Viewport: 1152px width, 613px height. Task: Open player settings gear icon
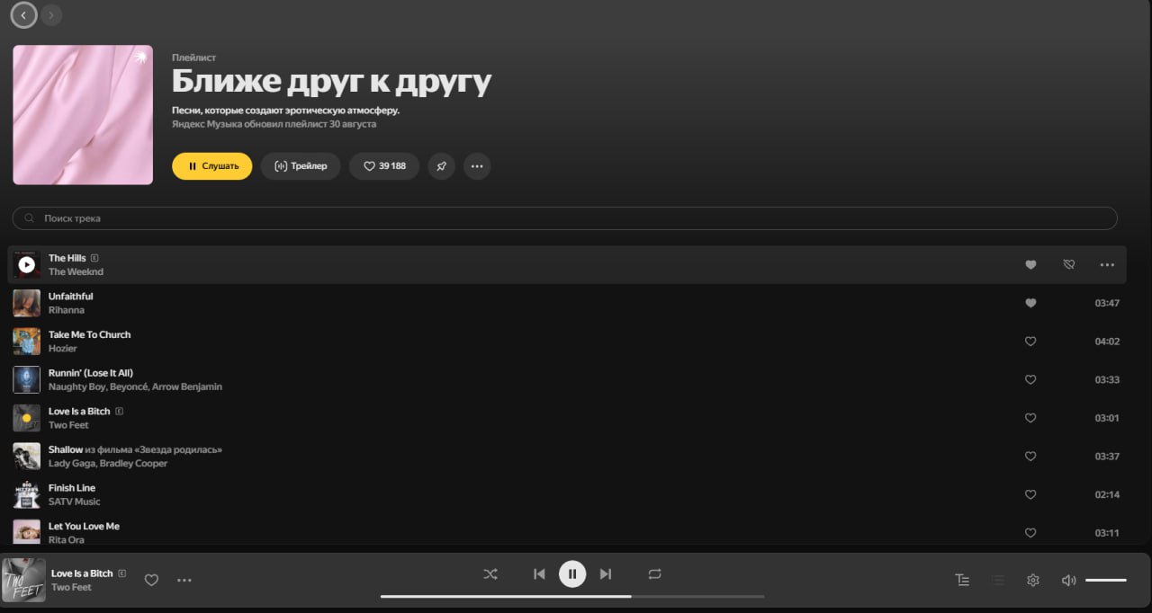[1033, 581]
